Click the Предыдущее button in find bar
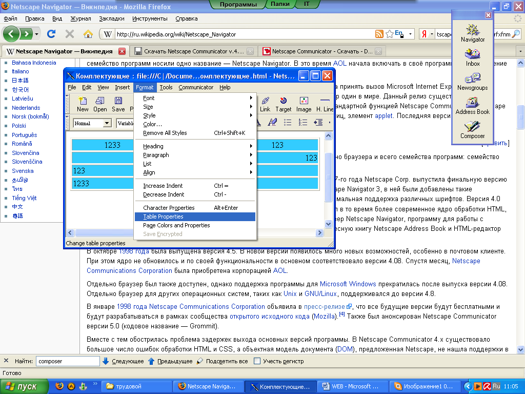Image resolution: width=525 pixels, height=394 pixels. [x=170, y=361]
